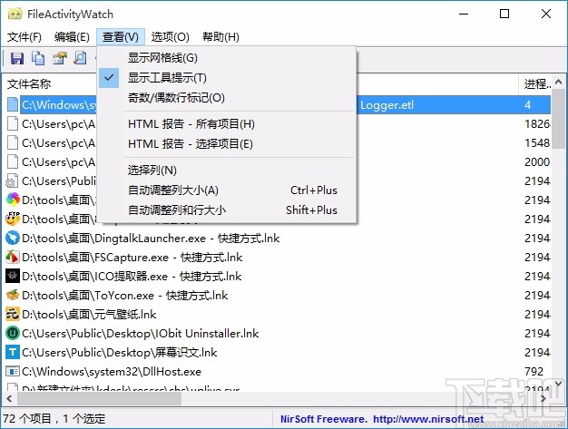
Task: Click file icon of selected C:\Windows row
Action: click(13, 104)
